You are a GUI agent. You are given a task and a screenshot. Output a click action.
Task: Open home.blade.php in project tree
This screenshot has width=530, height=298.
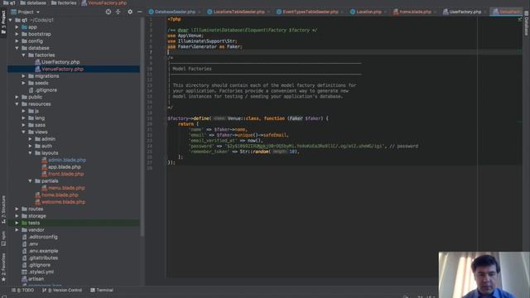(x=60, y=195)
